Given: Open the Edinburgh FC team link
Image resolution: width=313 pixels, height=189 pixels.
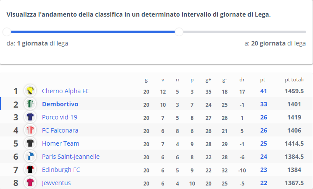Looking at the screenshot, I should 61,170.
